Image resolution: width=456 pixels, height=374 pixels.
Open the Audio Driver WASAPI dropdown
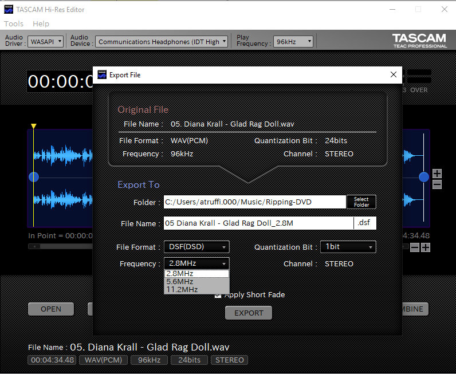coord(45,42)
